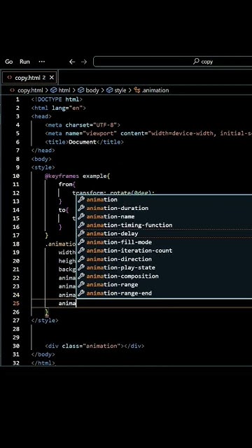Navigate forward with the right arrow
The width and height of the screenshot is (252, 448).
click(84, 62)
